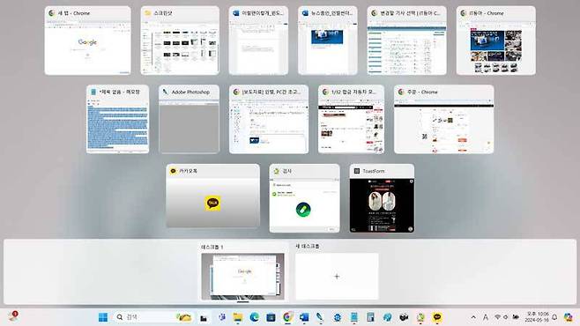Viewport: 580px width, 326px height.
Task: Switch to '변경할 기사 선택 | IT동아' Chrome window
Action: (407, 41)
